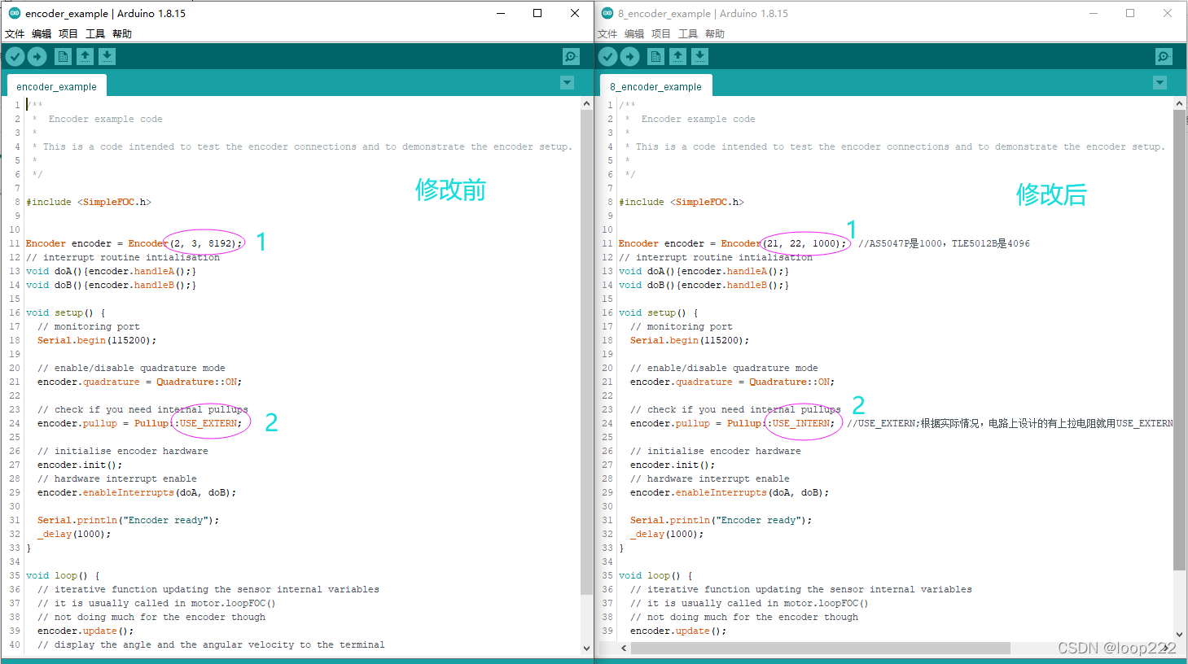The height and width of the screenshot is (664, 1188).
Task: Click encoder.init(); line in left editor
Action: pyautogui.click(x=80, y=465)
